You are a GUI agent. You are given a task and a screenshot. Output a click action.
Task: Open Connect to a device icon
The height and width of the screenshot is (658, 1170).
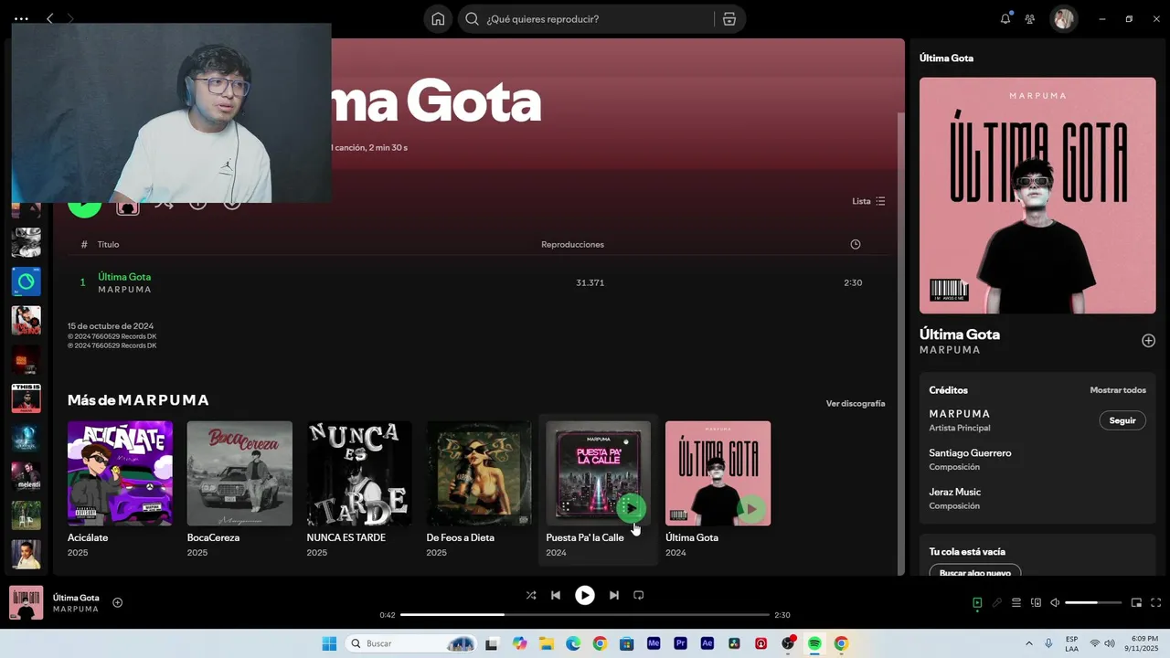click(1036, 602)
